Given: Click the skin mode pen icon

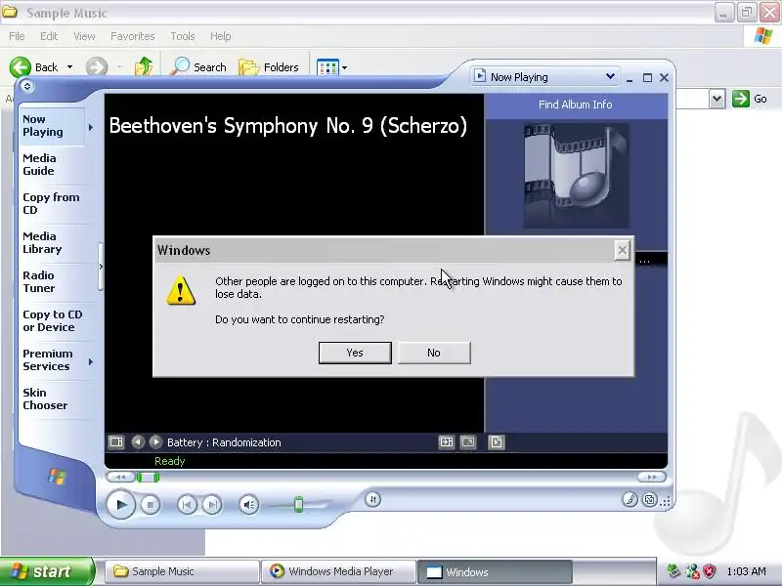Looking at the screenshot, I should pyautogui.click(x=630, y=499).
